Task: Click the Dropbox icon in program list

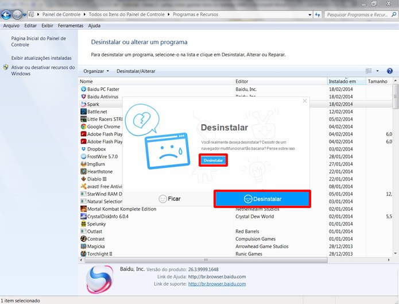Action: [83, 149]
